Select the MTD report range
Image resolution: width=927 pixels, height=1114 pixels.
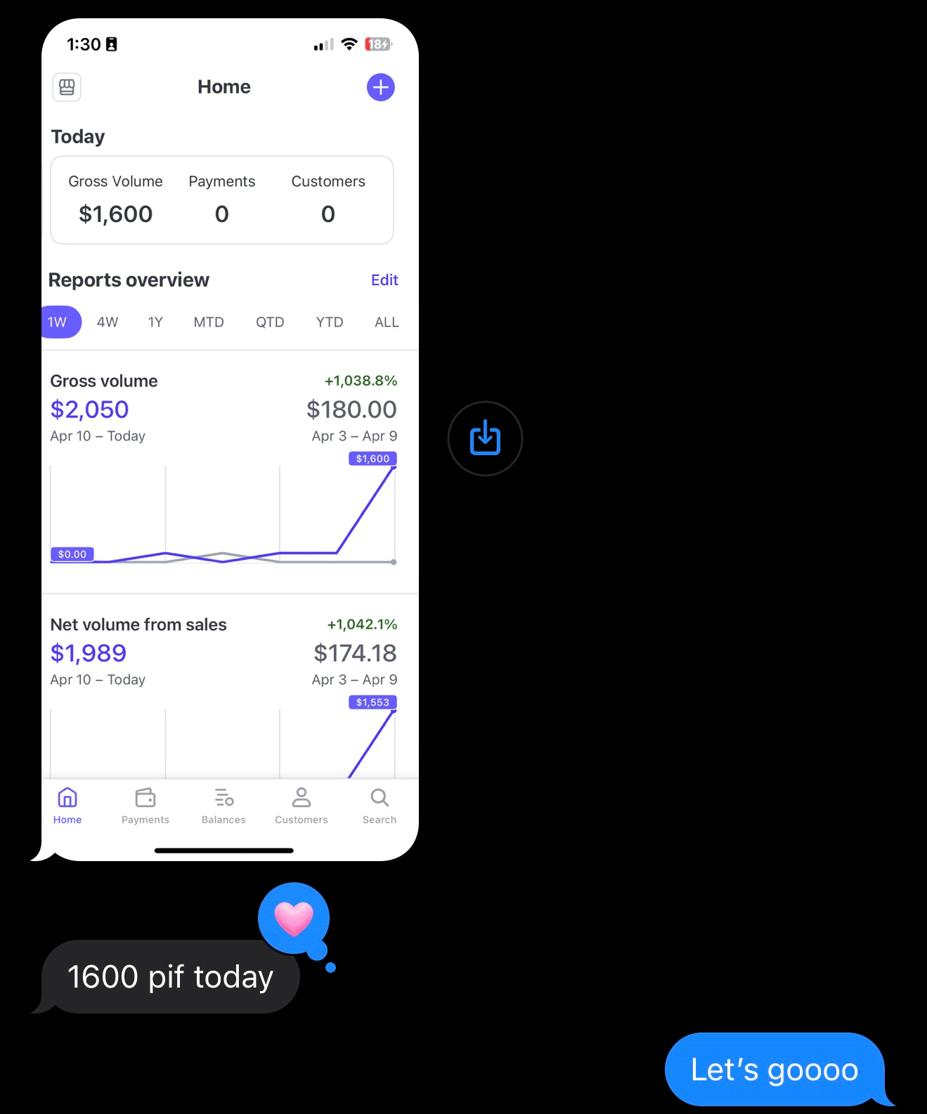(x=209, y=322)
